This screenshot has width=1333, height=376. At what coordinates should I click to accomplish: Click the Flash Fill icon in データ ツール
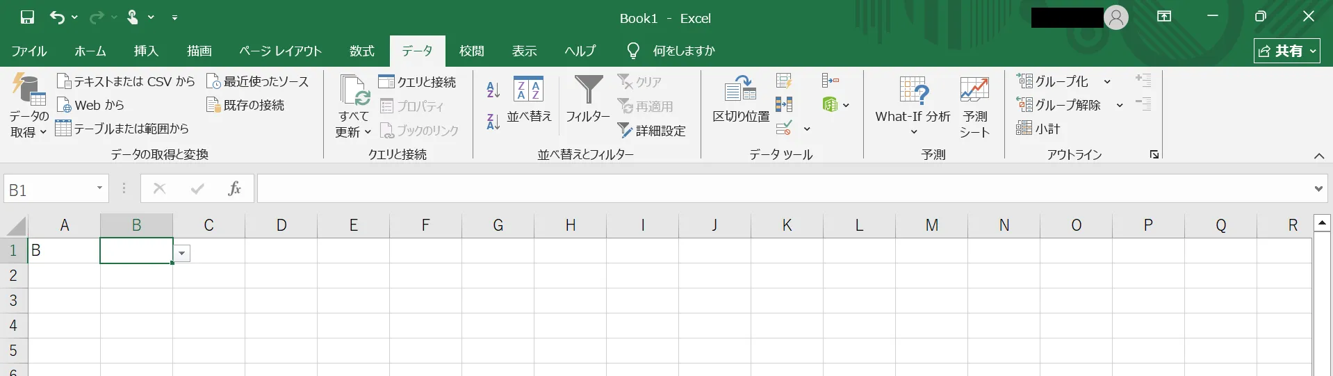(784, 81)
